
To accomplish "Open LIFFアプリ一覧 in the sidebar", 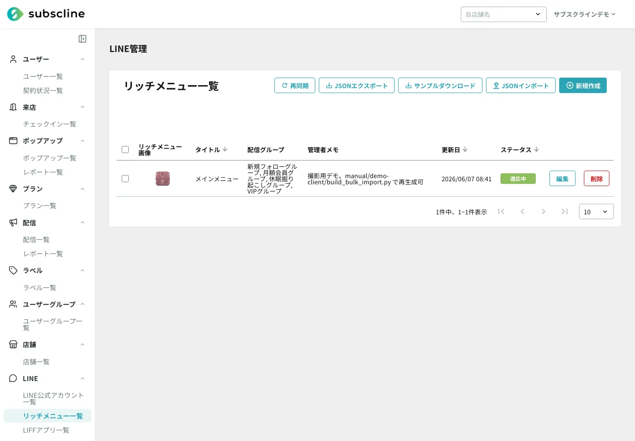I will pyautogui.click(x=46, y=430).
